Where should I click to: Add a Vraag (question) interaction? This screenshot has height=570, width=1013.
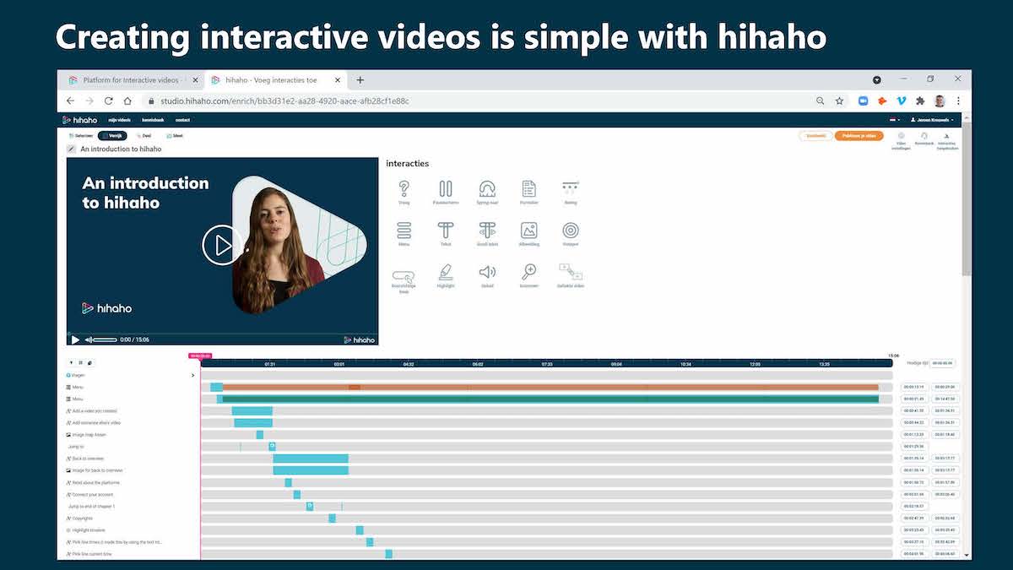click(404, 186)
